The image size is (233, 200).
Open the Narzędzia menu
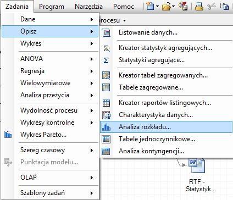pyautogui.click(x=88, y=7)
